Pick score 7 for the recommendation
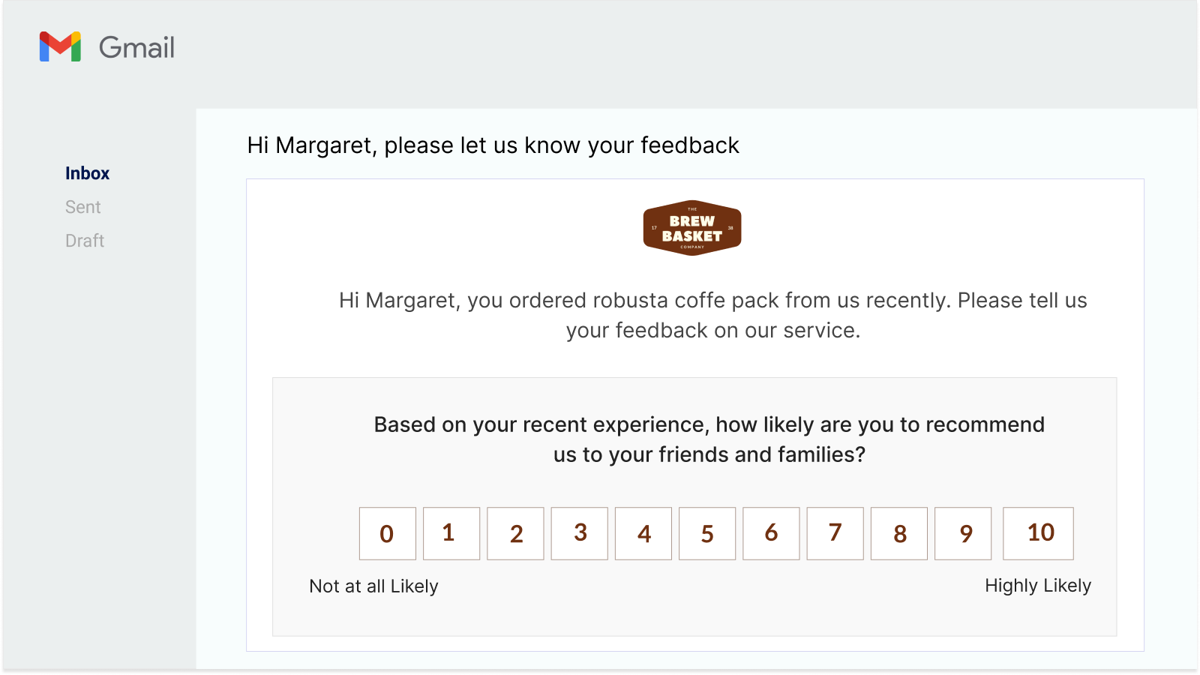 click(835, 533)
